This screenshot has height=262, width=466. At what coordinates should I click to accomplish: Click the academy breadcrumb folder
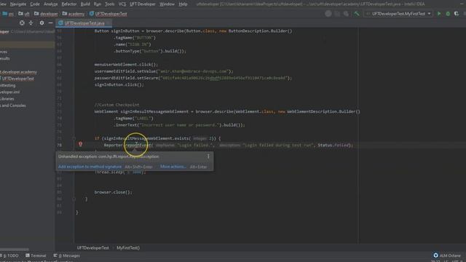74,14
